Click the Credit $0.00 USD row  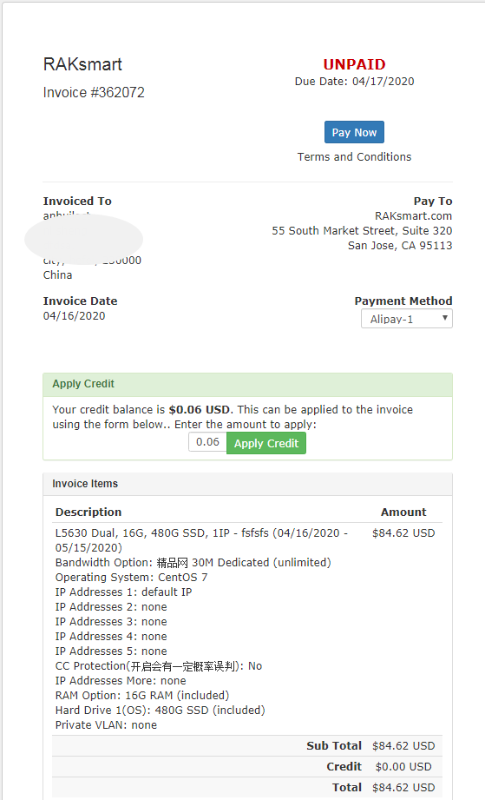[247, 767]
